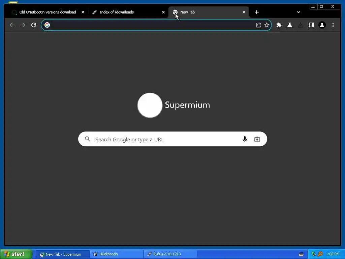Open the downloads tray icon
This screenshot has height=259, width=345.
[x=300, y=25]
